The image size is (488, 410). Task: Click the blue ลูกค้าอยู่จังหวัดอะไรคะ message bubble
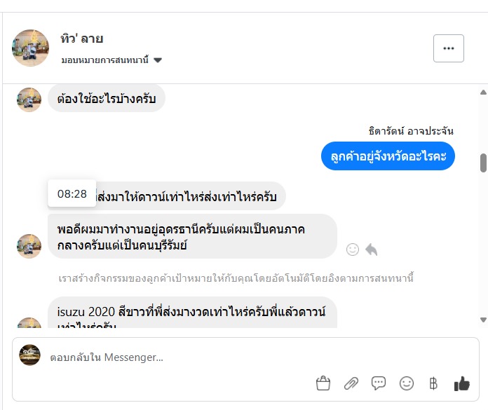click(388, 156)
